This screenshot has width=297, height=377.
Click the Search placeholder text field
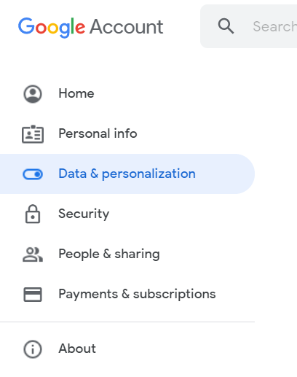(x=274, y=26)
